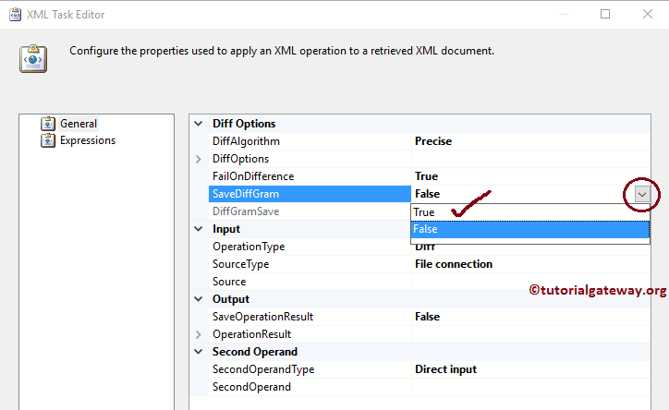Viewport: 669px width, 410px height.
Task: Click the Diff Options section header
Action: 244,124
